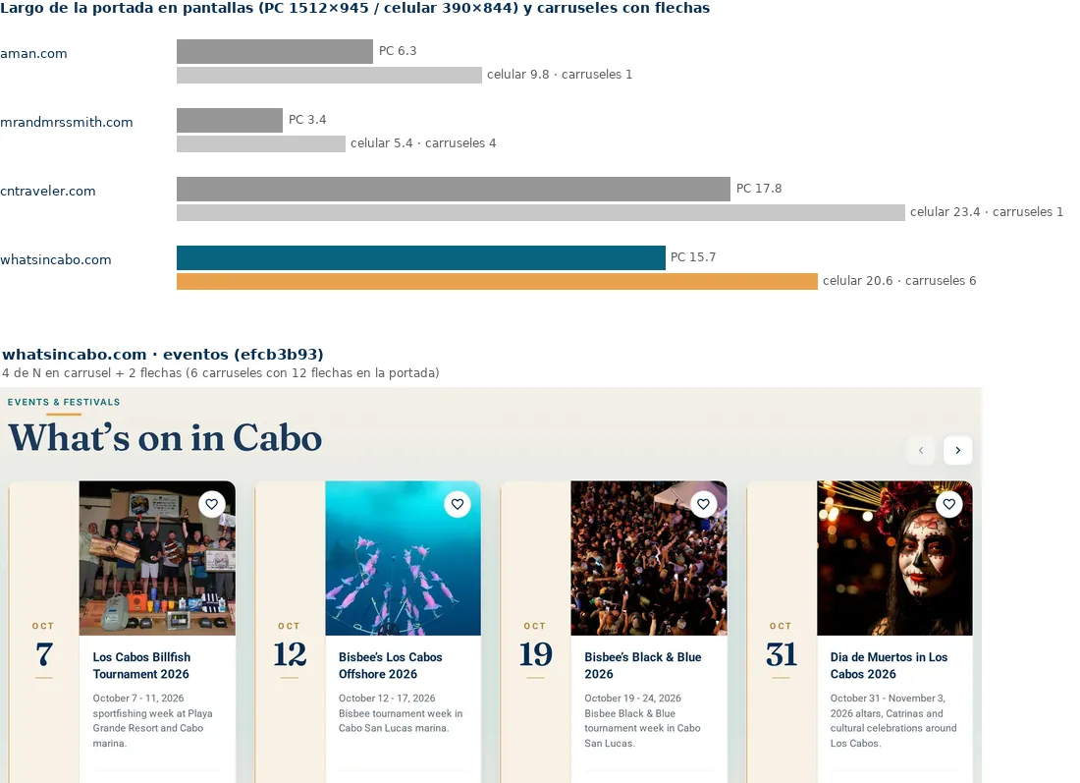Screen dimensions: 1080x783
Task: Open Bisbee's Los Cabos Offshore 2026 title
Action: coord(391,666)
